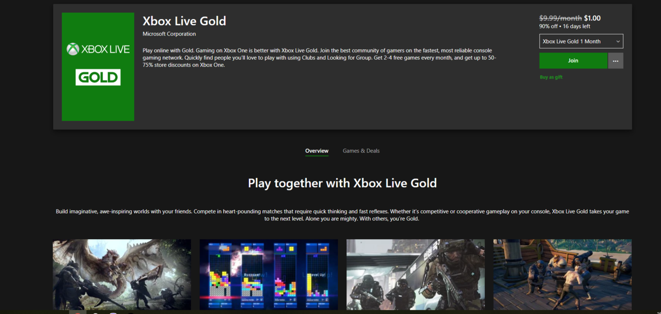
Task: Open the Tetris block puzzle game thumbnail
Action: (269, 274)
